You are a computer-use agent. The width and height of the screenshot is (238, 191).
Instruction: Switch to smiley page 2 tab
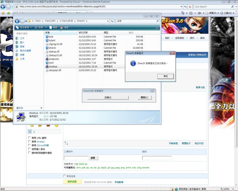[x=34, y=131]
